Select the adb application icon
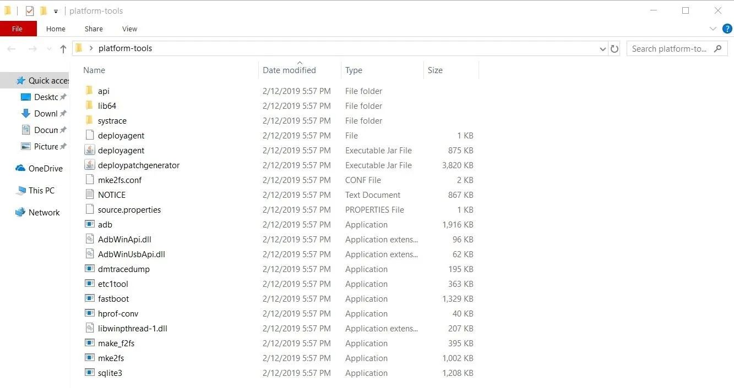Screen dimensions: 734x388 click(90, 224)
